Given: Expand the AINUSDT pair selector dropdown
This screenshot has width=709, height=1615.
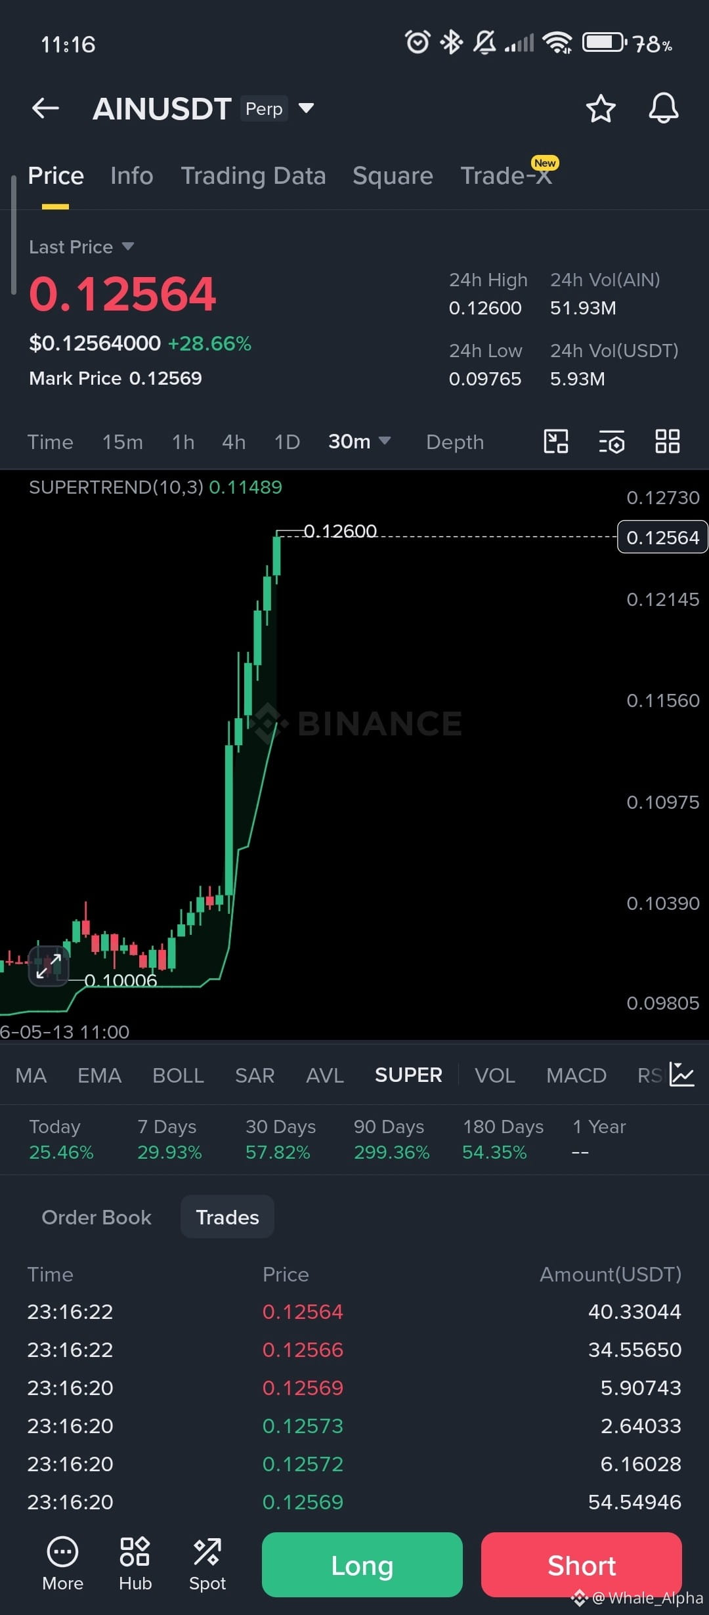Looking at the screenshot, I should pos(306,108).
